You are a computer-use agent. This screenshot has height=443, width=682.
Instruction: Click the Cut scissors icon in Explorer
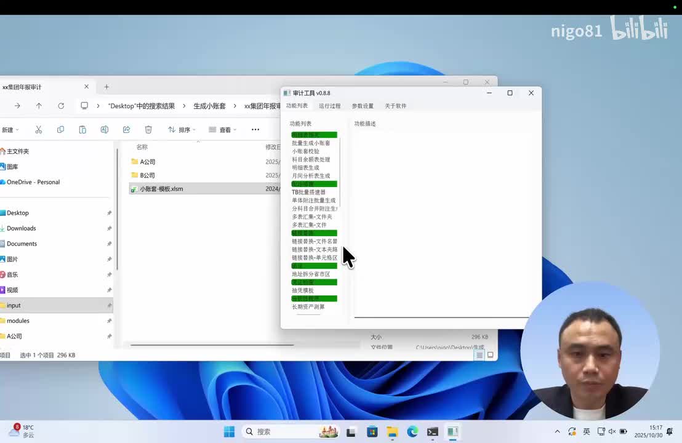39,130
